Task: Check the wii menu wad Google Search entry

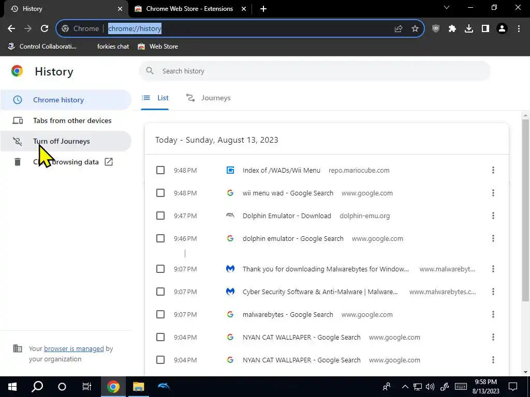Action: click(160, 193)
